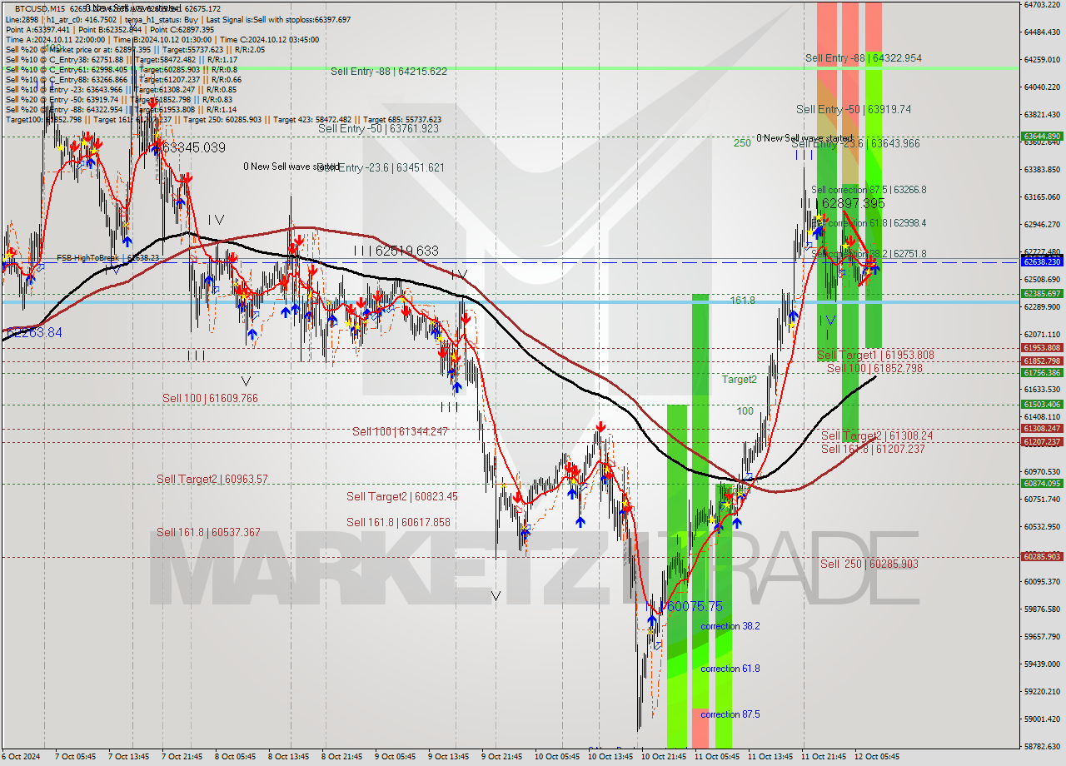This screenshot has height=766, width=1066.
Task: Click the blue 60075.75 low label
Action: [x=693, y=606]
